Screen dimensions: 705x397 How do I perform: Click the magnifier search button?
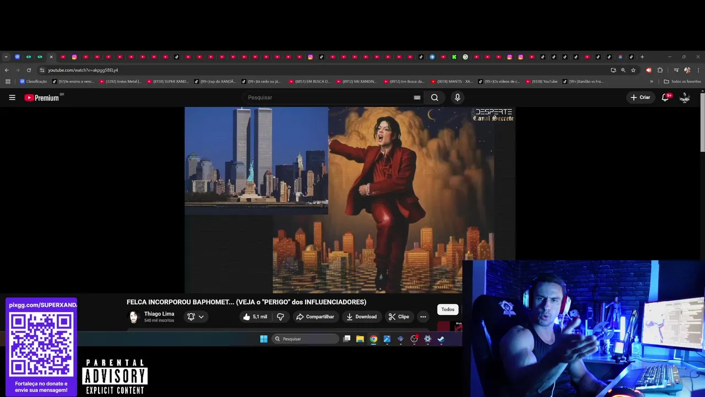tap(435, 98)
